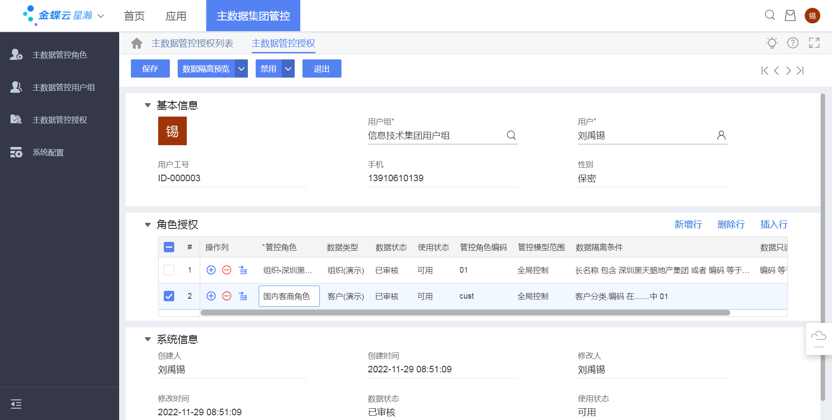Screen dimensions: 832x420
Task: Expand the 数据隔离预览 dropdown arrow
Action: 241,68
